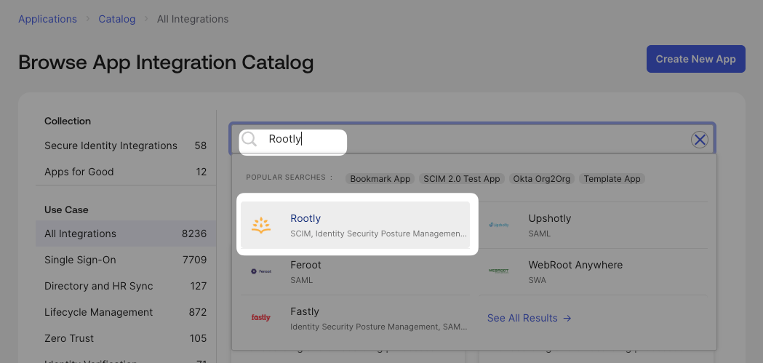
Task: Open the Upshotly SAML search result
Action: (594, 226)
